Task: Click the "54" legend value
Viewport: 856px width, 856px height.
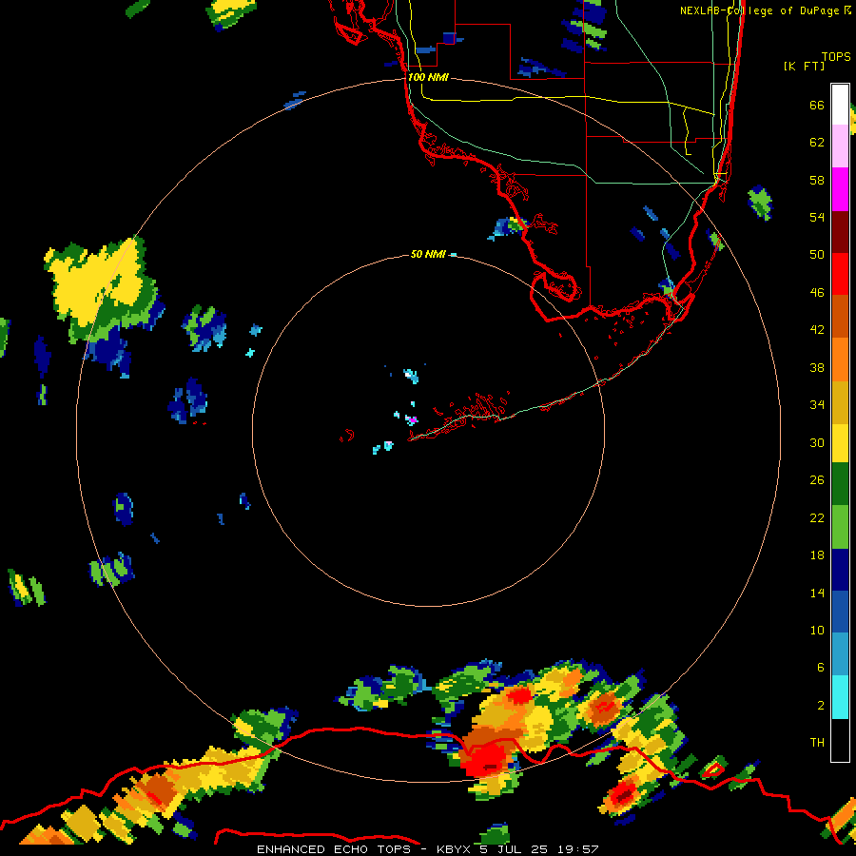Action: click(817, 217)
